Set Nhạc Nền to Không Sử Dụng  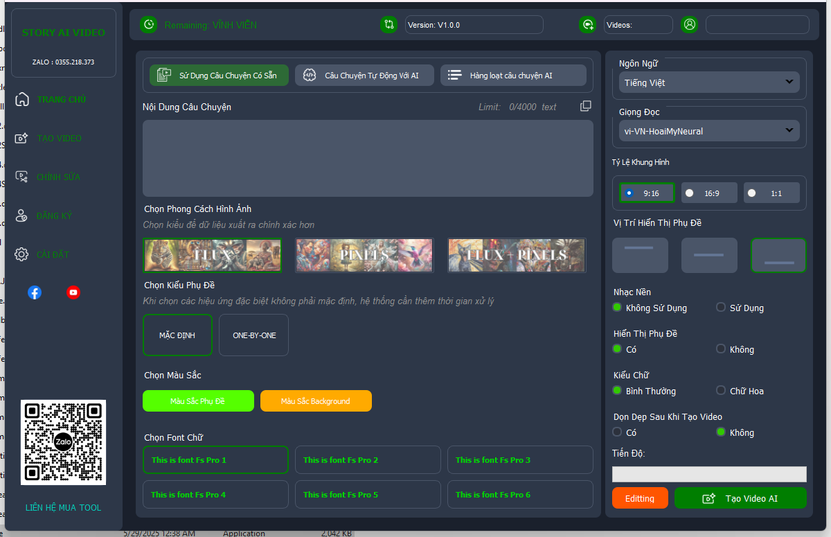(x=650, y=308)
